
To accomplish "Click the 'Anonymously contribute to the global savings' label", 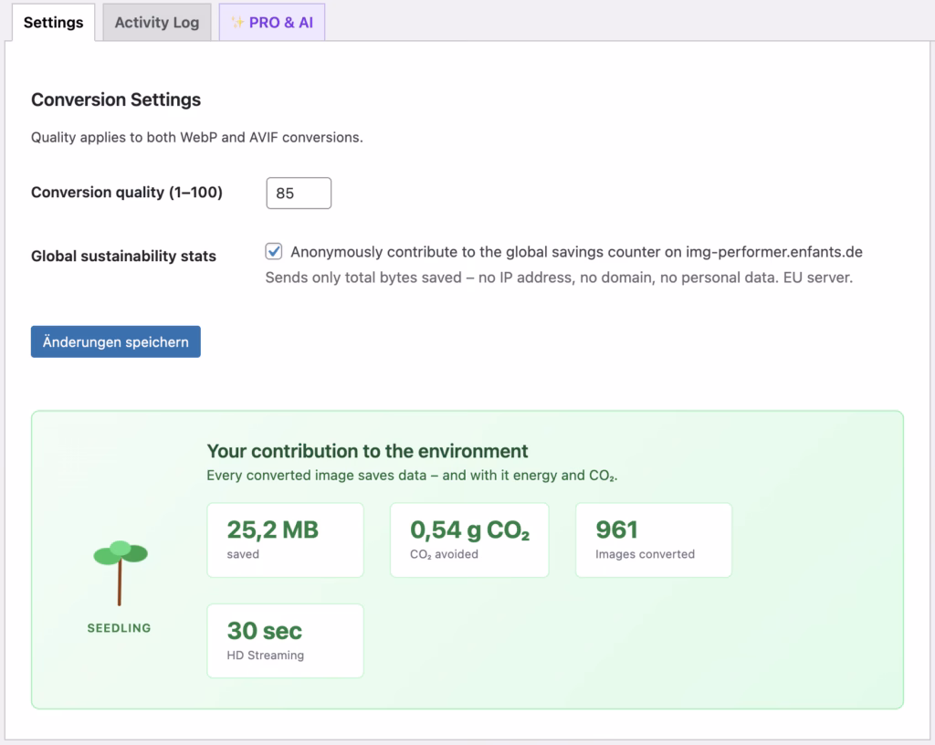I will point(577,252).
